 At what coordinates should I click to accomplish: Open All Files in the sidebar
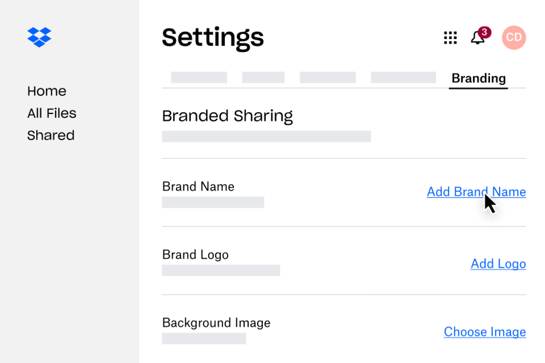52,113
